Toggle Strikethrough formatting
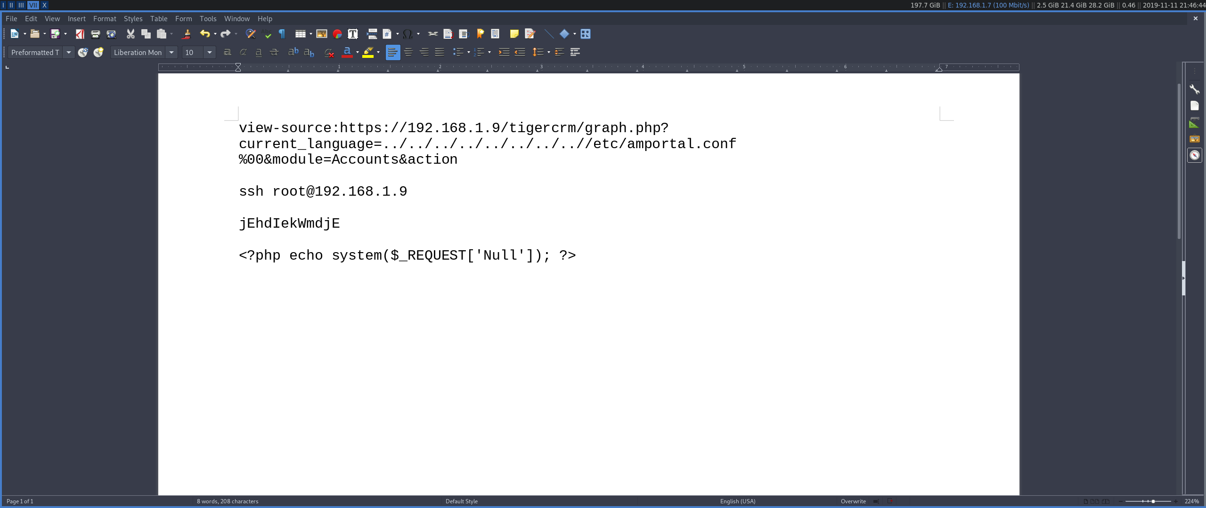1206x508 pixels. point(274,52)
